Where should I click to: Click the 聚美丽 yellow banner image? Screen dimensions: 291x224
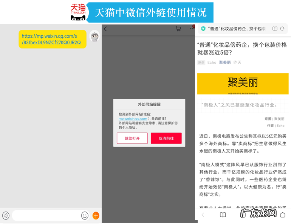pyautogui.click(x=243, y=84)
